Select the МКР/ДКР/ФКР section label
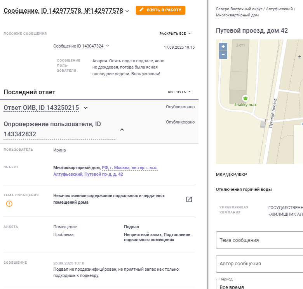This screenshot has height=289, width=303. pyautogui.click(x=231, y=174)
